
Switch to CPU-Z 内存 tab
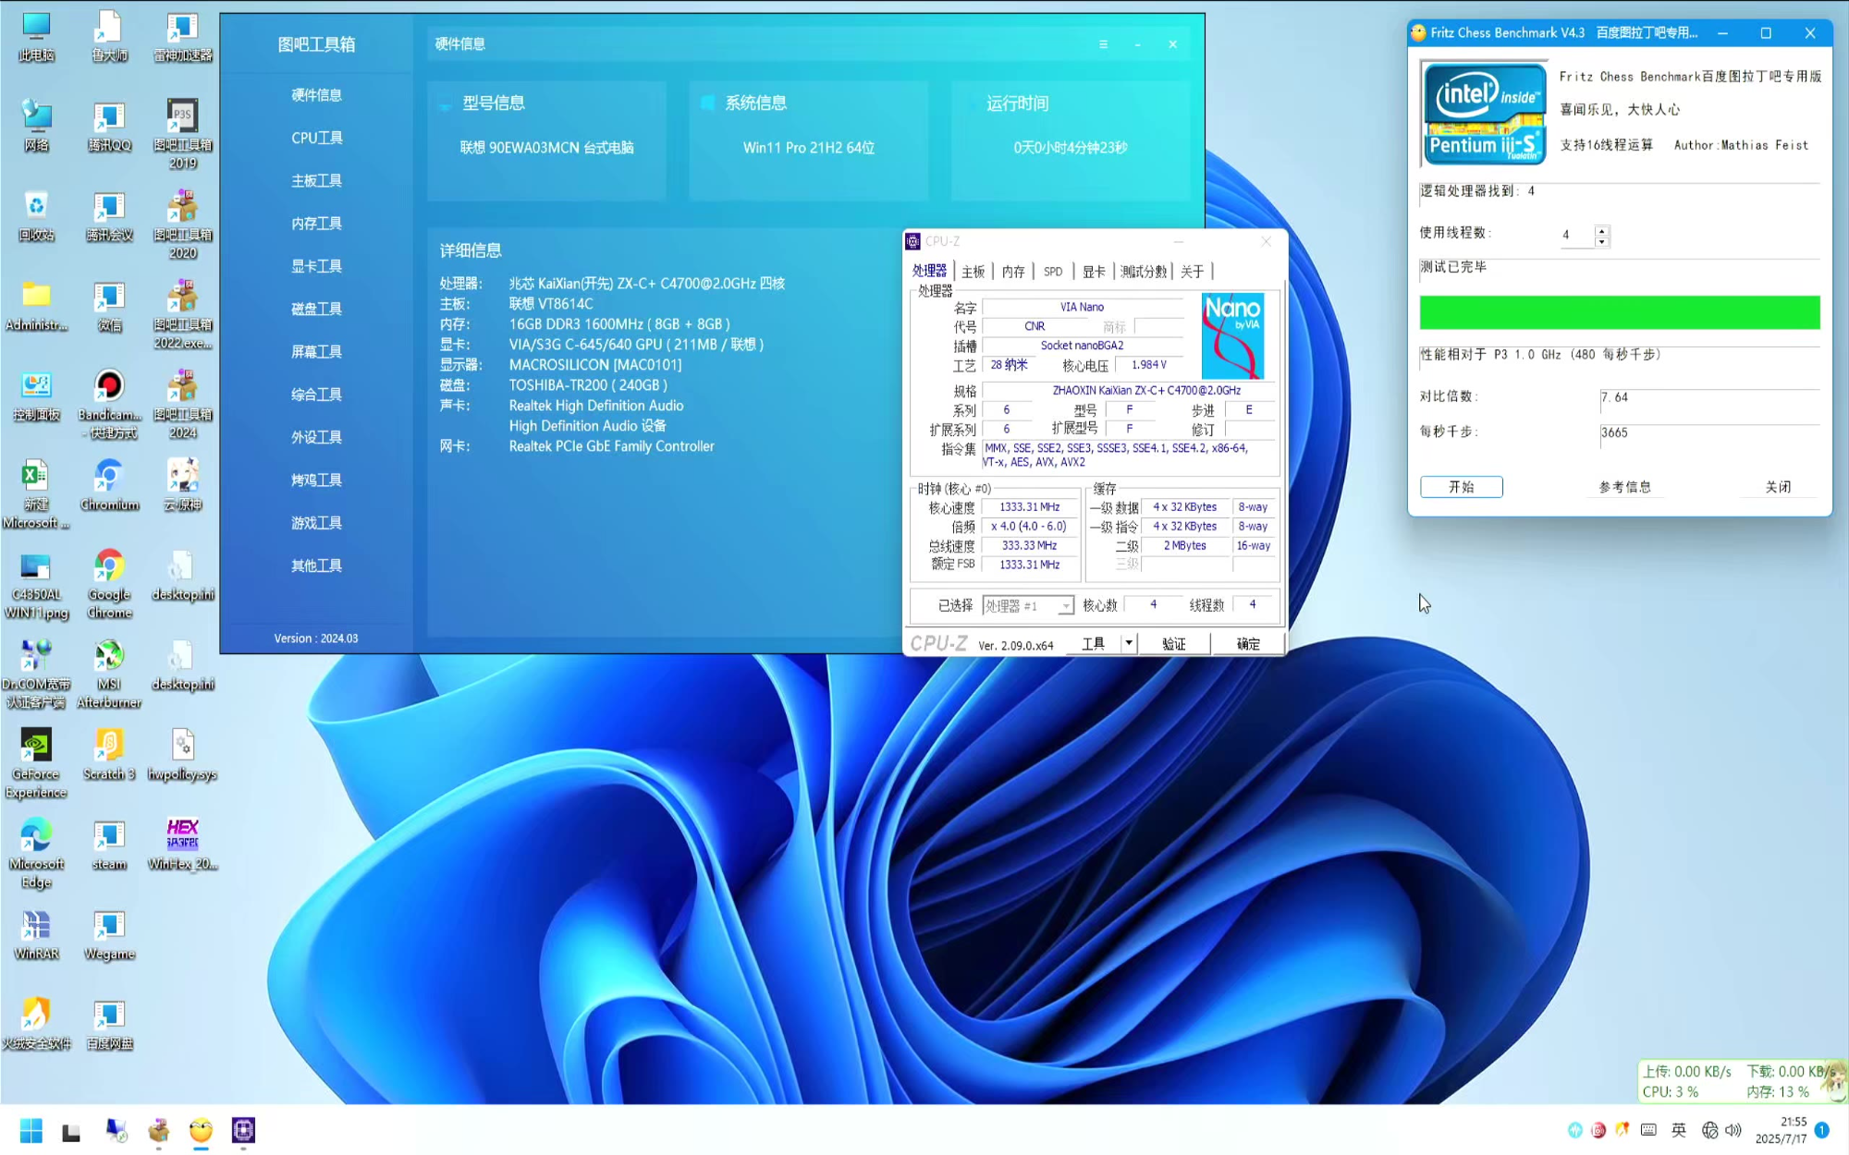(1013, 272)
